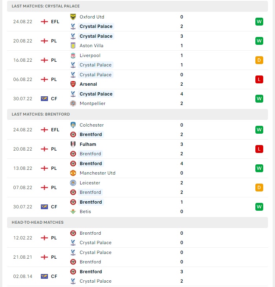Click the Arsenal club crest
The height and width of the screenshot is (287, 275).
tap(73, 84)
